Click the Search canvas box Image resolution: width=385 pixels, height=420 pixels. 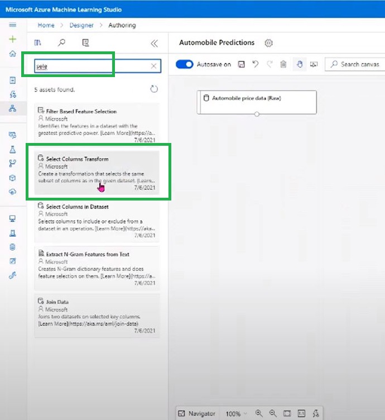click(x=355, y=64)
